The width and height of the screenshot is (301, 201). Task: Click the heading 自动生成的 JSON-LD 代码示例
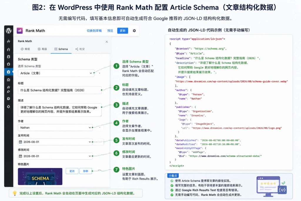coord(209,30)
